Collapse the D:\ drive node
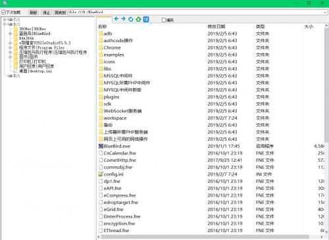 (5, 24)
